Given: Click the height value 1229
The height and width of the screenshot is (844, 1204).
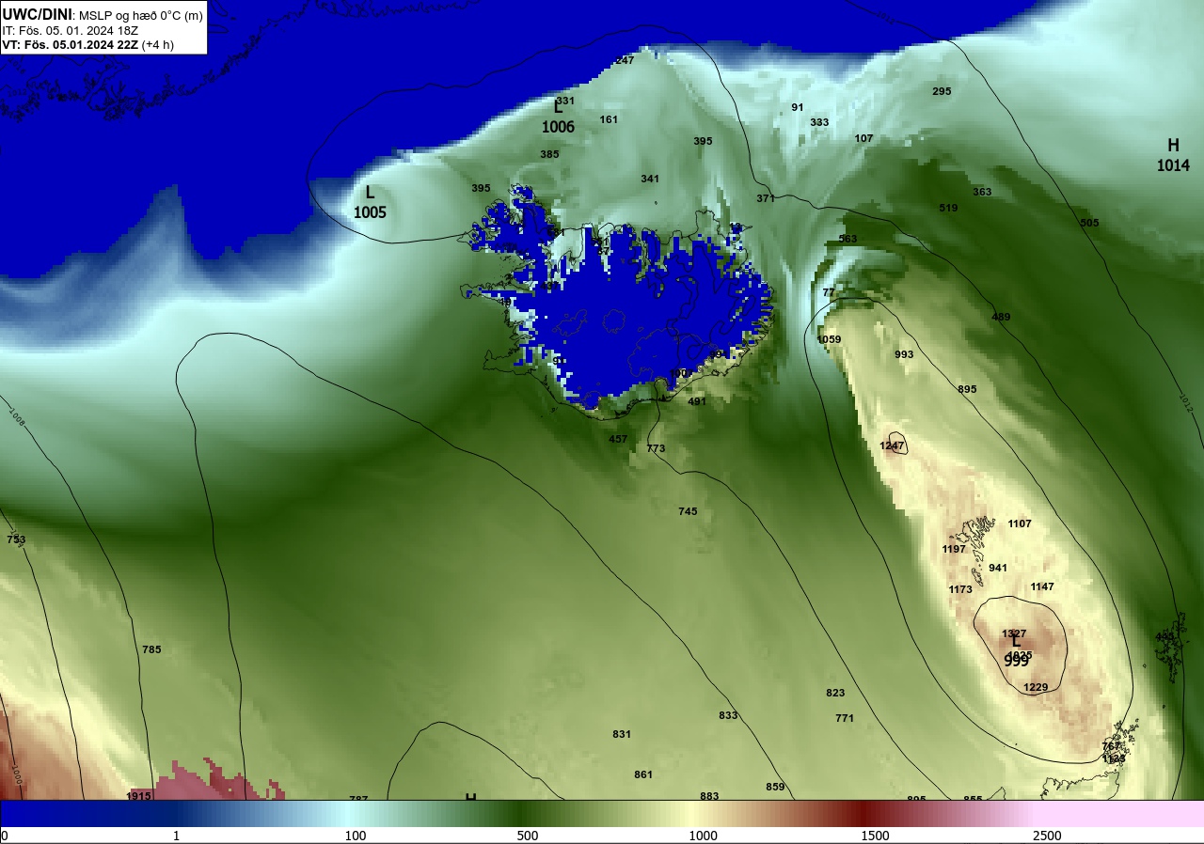Looking at the screenshot, I should click(x=1036, y=687).
